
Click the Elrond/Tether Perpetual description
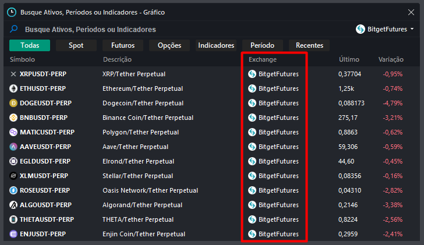(x=138, y=161)
